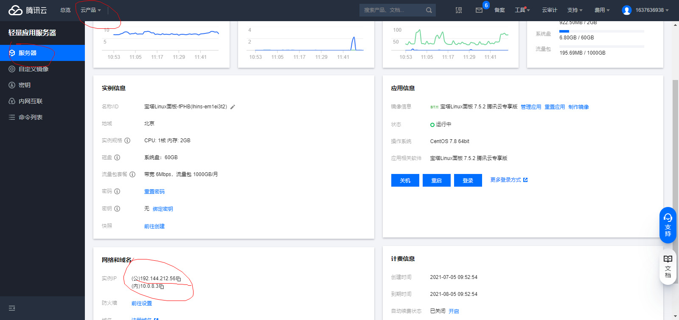Select 自定义镜像 in the sidebar
679x320 pixels.
[42, 69]
